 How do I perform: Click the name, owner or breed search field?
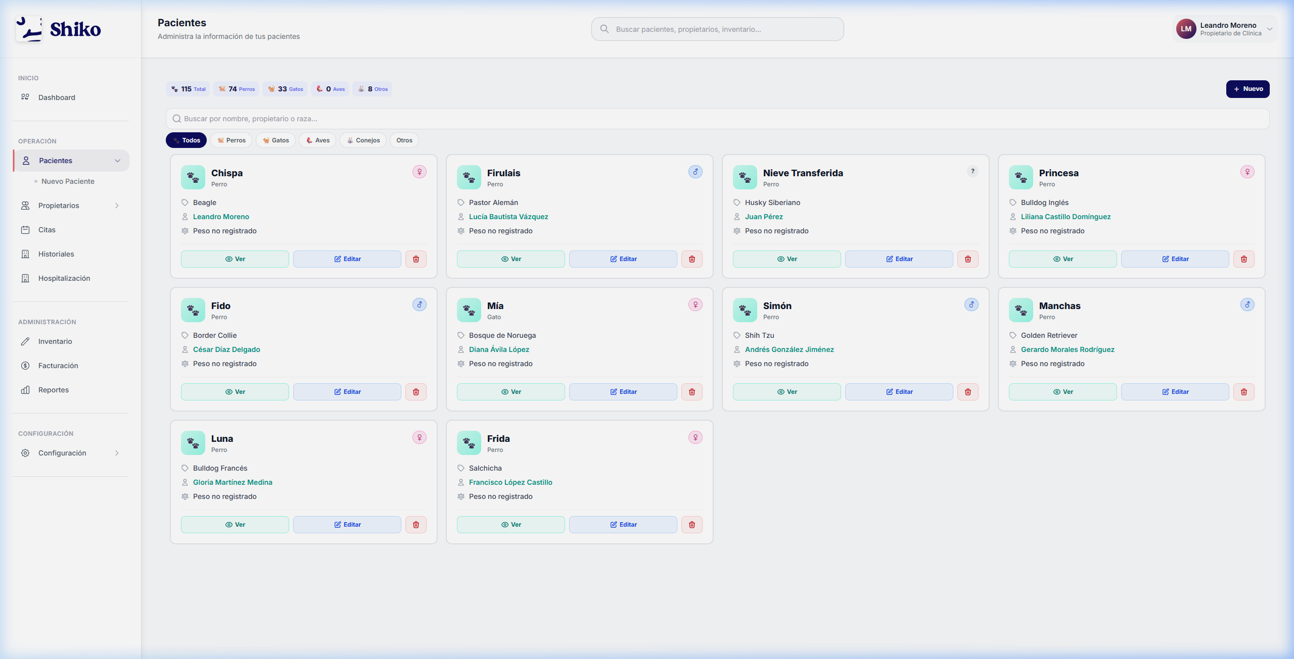click(x=717, y=119)
